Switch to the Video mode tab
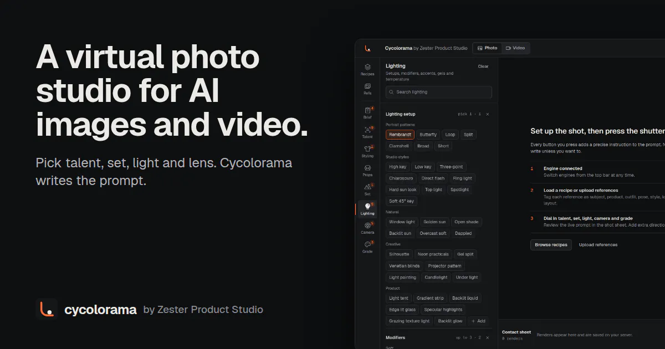Viewport: 665px width, 349px height. coord(515,48)
